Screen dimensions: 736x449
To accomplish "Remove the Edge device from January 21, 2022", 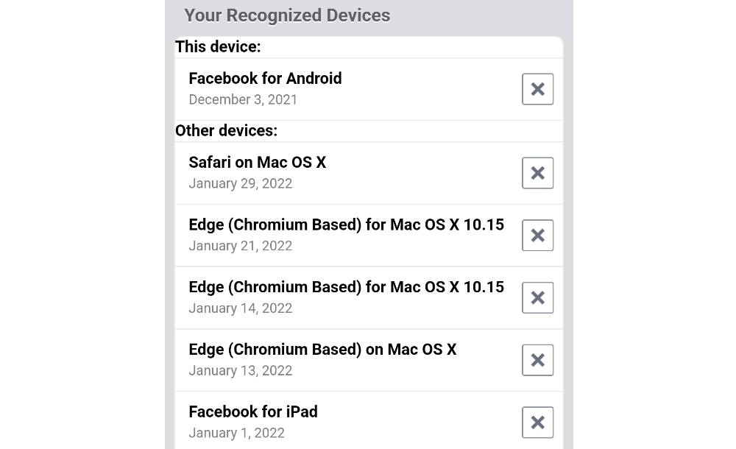I will pos(537,236).
